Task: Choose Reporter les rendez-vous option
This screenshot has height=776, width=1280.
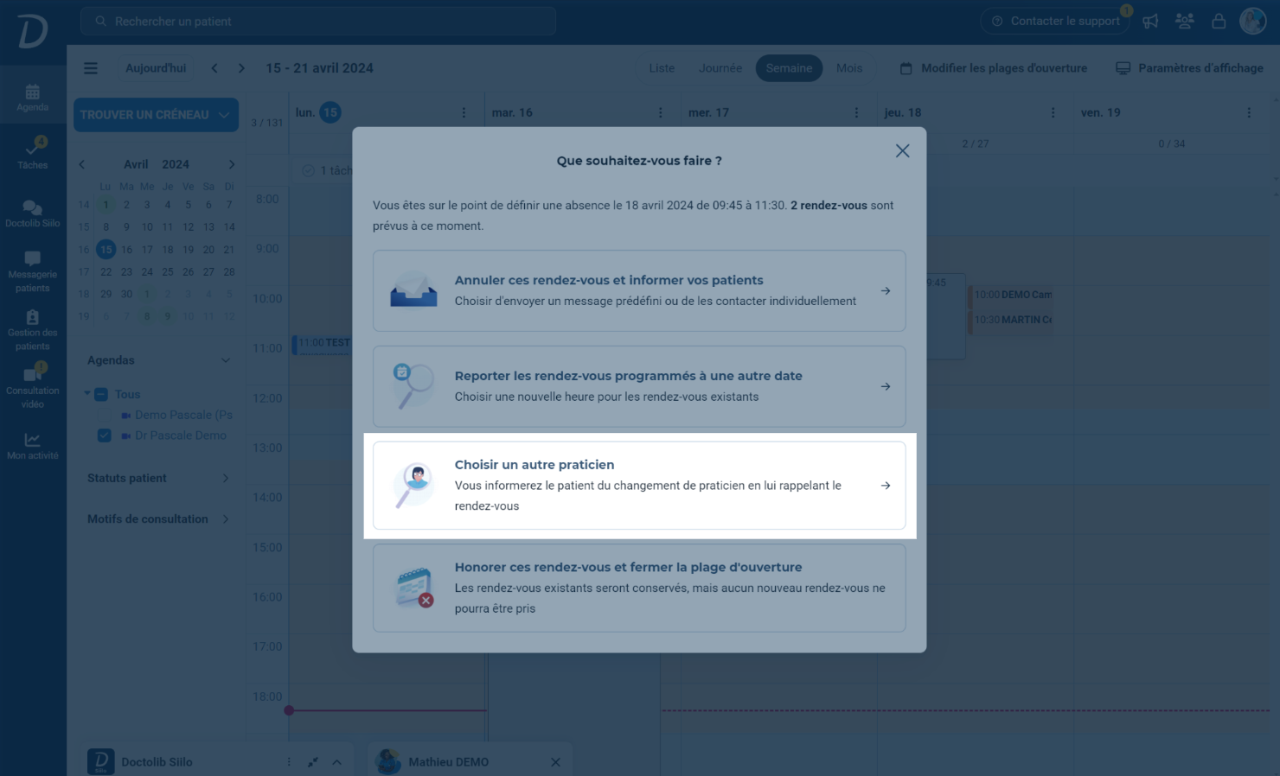Action: [x=639, y=386]
